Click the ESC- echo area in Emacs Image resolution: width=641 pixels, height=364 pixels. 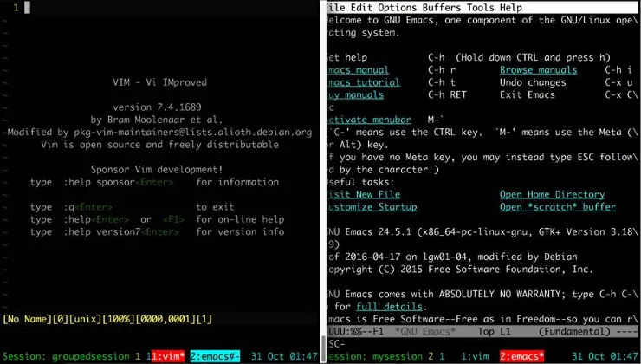point(335,343)
